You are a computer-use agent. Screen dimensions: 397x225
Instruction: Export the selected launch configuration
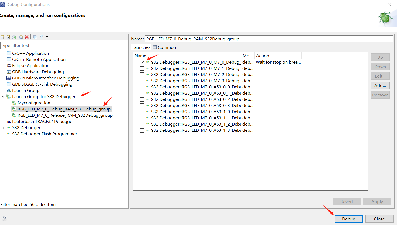click(15, 37)
